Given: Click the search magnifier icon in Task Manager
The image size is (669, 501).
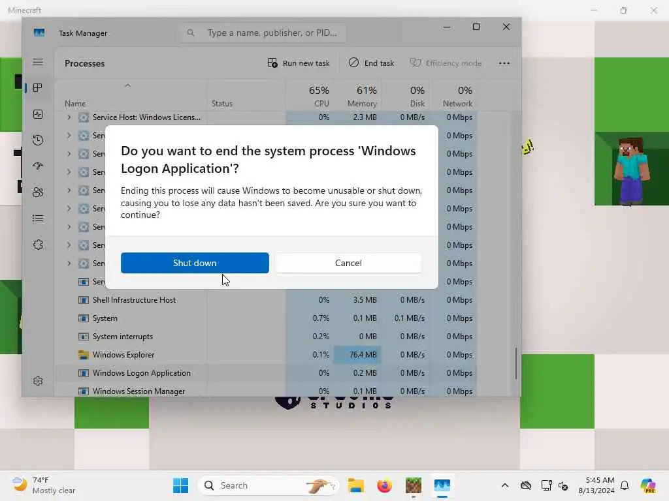Looking at the screenshot, I should tap(191, 33).
